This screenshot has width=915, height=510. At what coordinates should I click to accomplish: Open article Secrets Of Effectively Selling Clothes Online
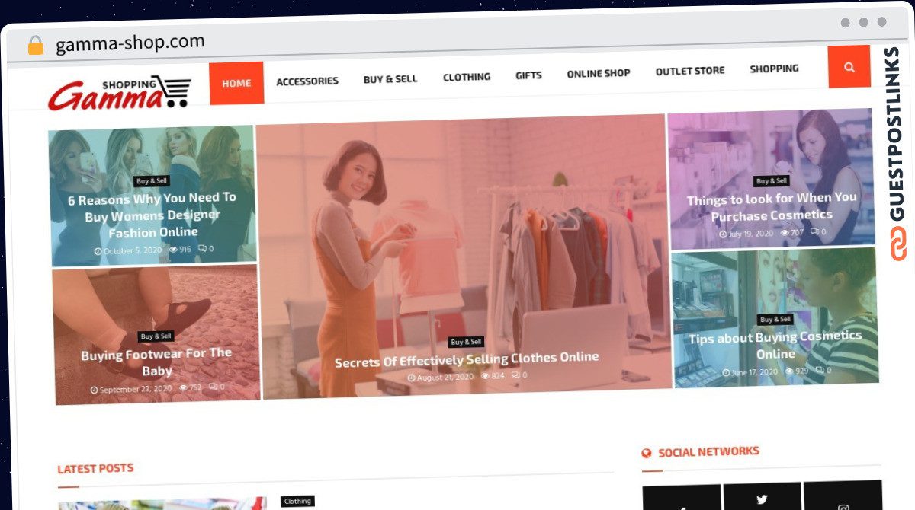click(x=467, y=359)
